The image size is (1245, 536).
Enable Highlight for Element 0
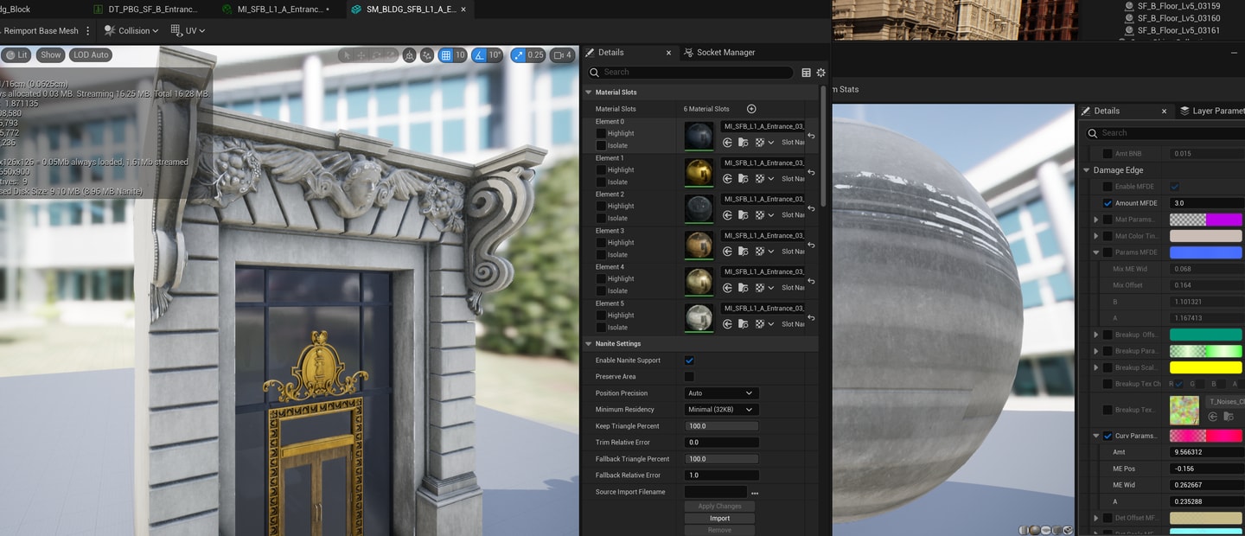coord(601,133)
